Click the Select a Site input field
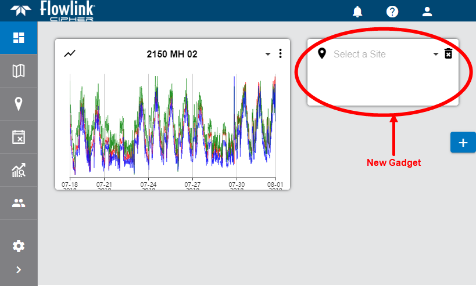Viewport: 476px width, 286px height. (x=378, y=54)
